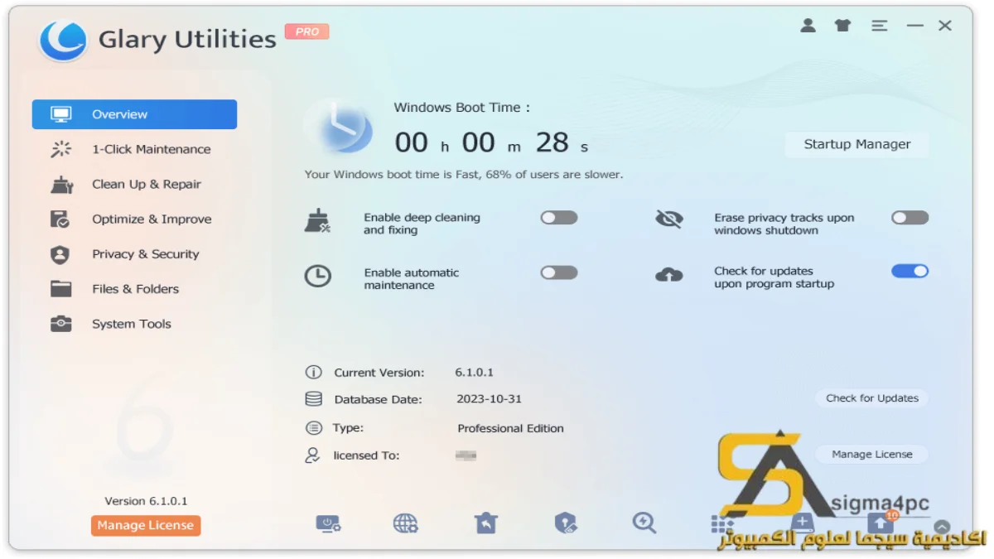The width and height of the screenshot is (994, 559).
Task: Minimize the Glary Utilities window
Action: tap(914, 26)
